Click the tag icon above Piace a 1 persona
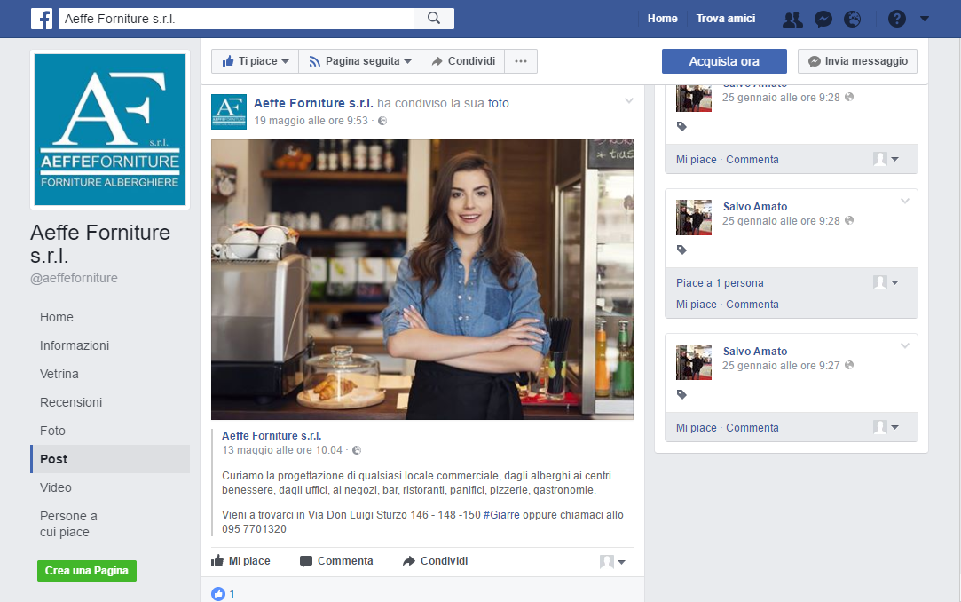This screenshot has width=961, height=602. (681, 250)
